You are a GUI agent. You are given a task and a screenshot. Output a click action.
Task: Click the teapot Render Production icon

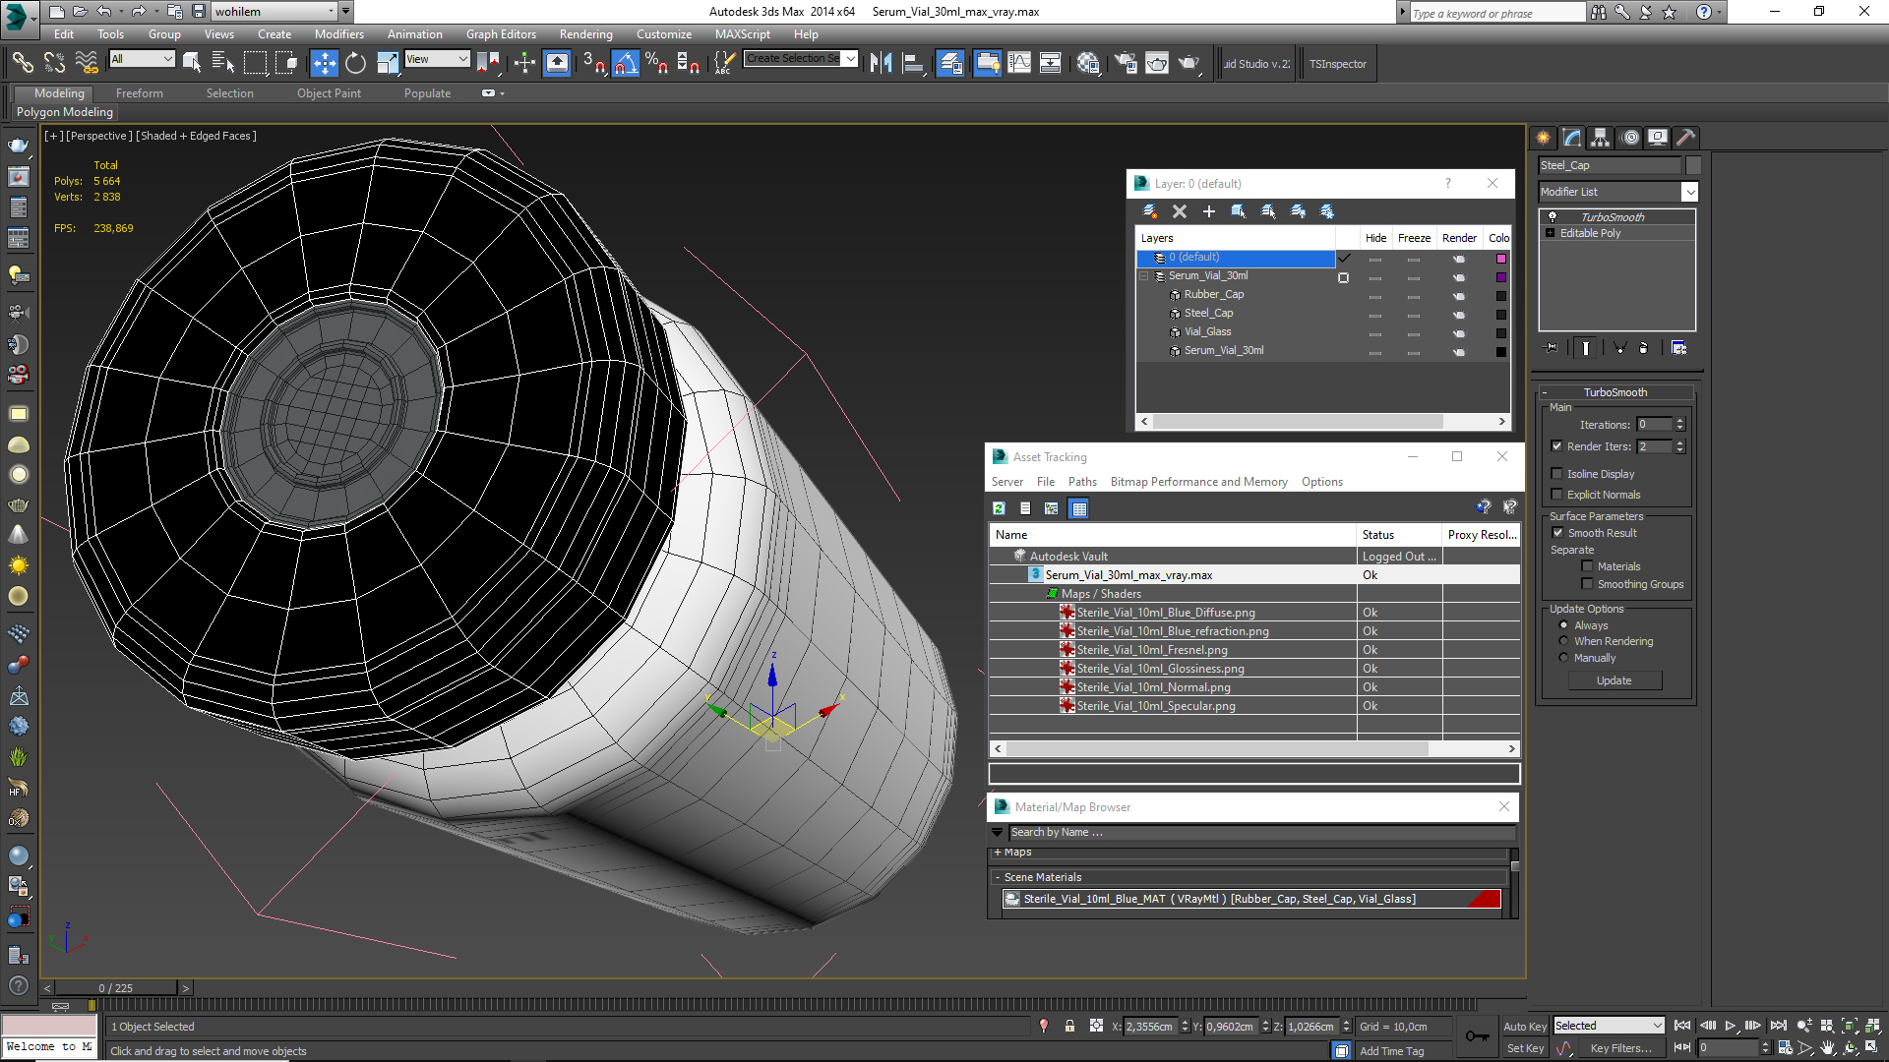click(x=1188, y=63)
